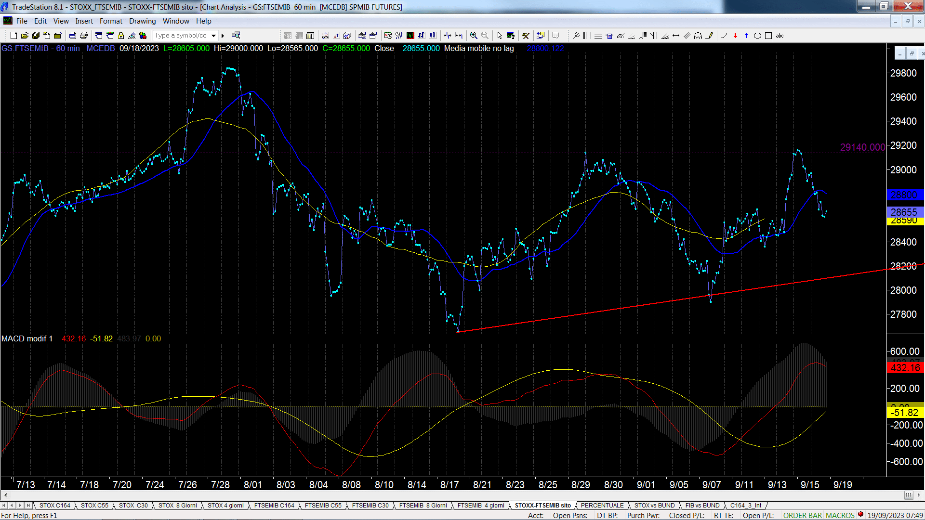The height and width of the screenshot is (520, 925).
Task: Click the expand bar spacing icon
Action: tap(459, 36)
